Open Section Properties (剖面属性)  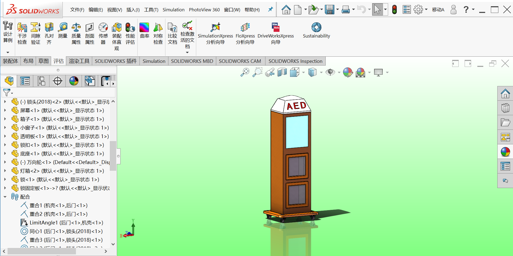coord(90,33)
